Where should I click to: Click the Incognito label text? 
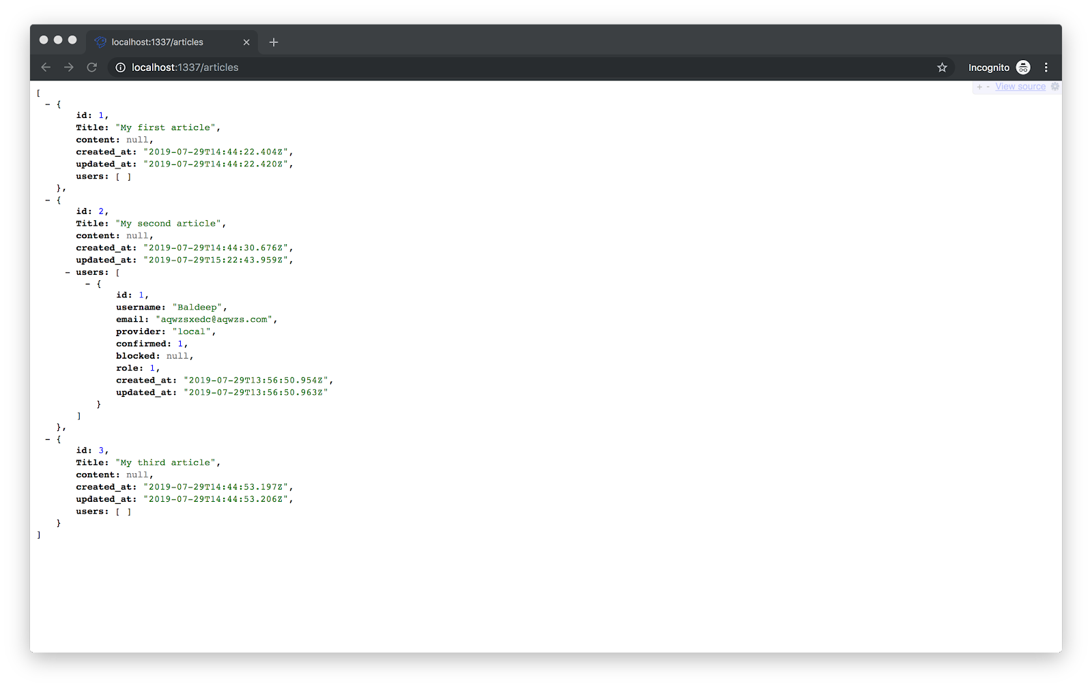(x=988, y=68)
